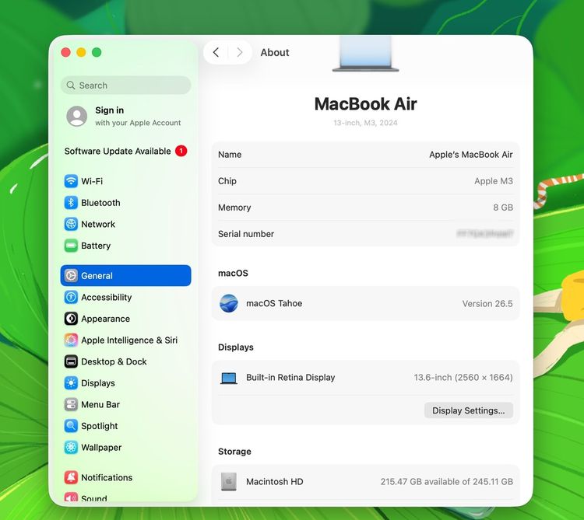This screenshot has width=584, height=520.
Task: Click the blurred serial number value
Action: 485,234
